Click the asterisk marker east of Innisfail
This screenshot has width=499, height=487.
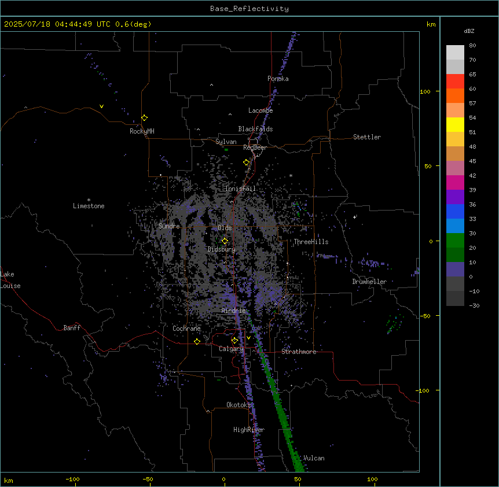coord(291,175)
